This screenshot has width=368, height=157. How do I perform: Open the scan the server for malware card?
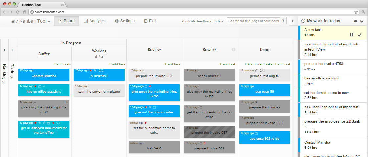pos(99,91)
